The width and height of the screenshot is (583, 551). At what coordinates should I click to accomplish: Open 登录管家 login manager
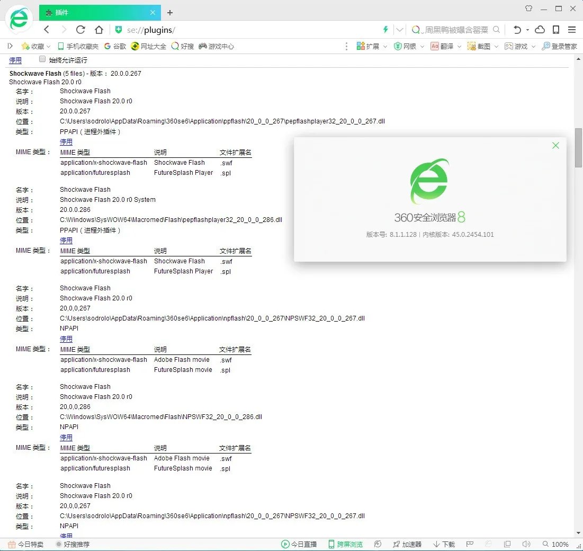tap(561, 46)
